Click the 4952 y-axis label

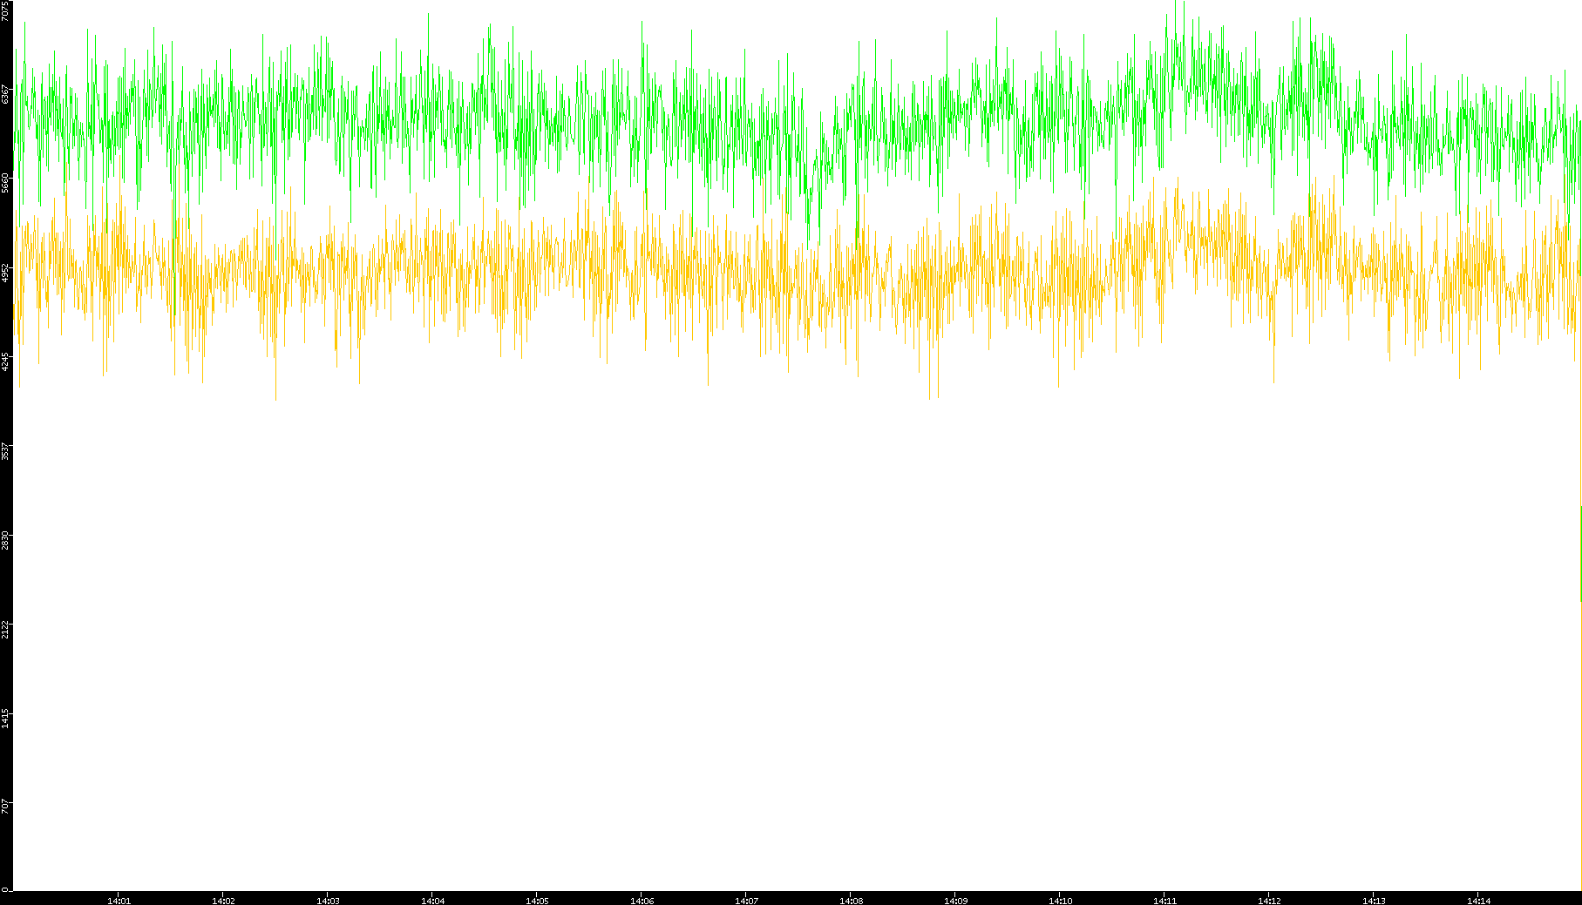click(x=6, y=272)
